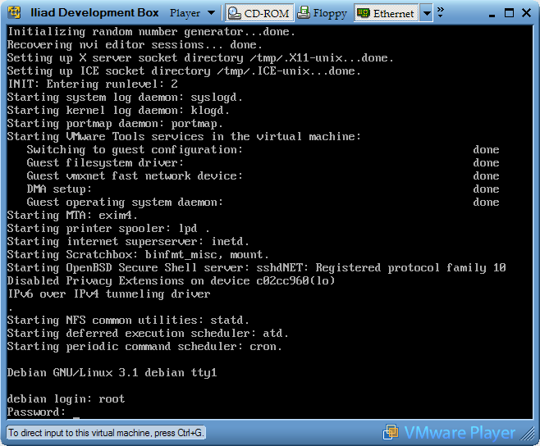540x446 pixels.
Task: Click the Ethernet network card icon
Action: click(363, 13)
